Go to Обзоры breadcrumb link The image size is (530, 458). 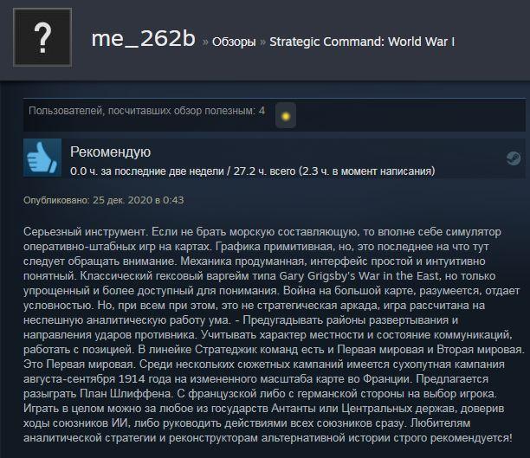click(234, 42)
